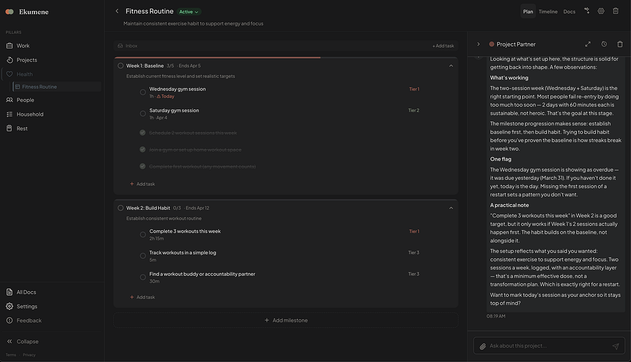The image size is (631, 362).
Task: Check off Wednesday gym session
Action: pos(143,92)
